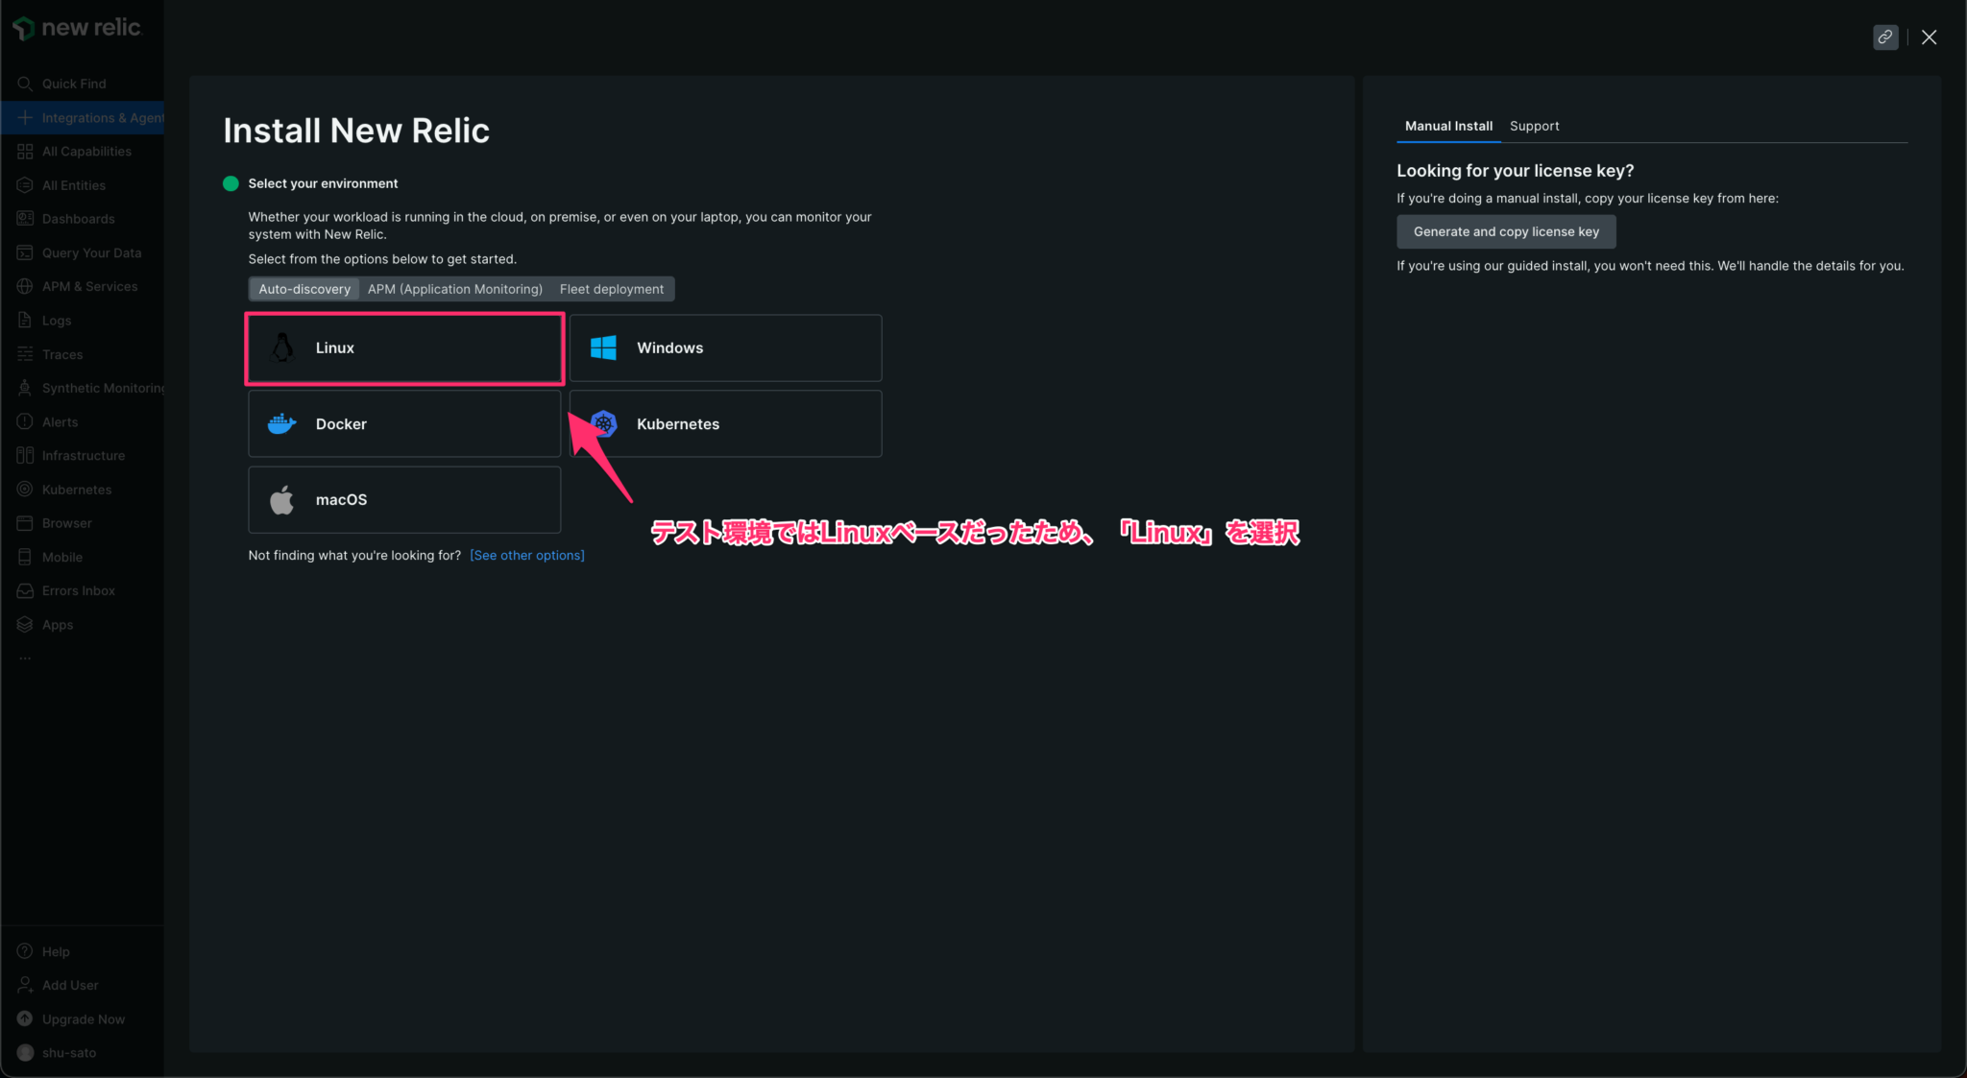
Task: Switch to the Manual Install tab
Action: pos(1447,126)
